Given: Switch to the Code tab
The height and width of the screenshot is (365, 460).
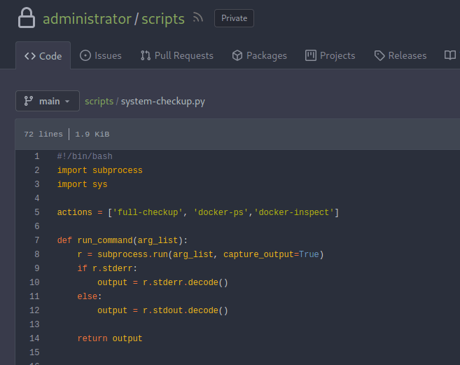Looking at the screenshot, I should [x=43, y=55].
